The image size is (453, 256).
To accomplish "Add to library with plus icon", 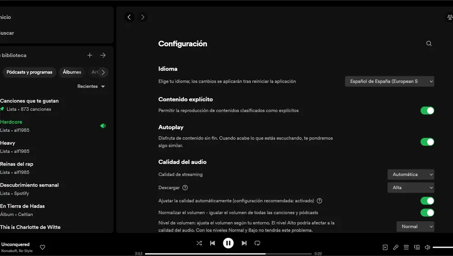I will [90, 55].
